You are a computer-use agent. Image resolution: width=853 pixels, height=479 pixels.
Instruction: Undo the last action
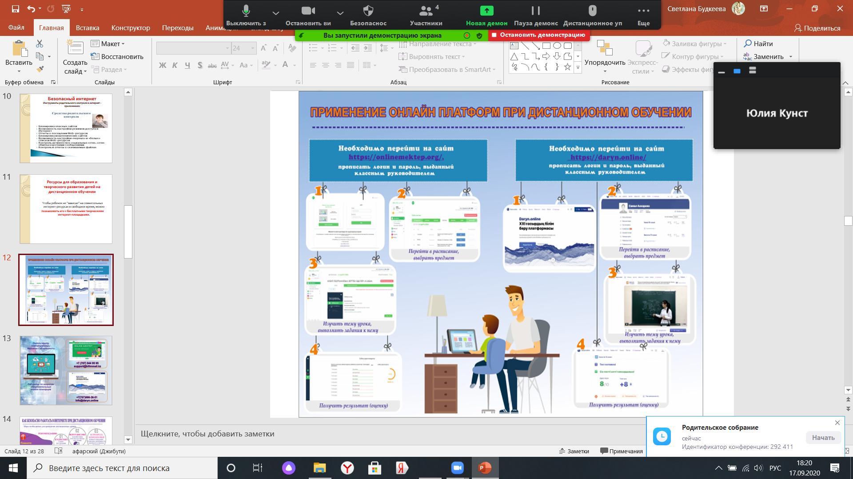[31, 9]
